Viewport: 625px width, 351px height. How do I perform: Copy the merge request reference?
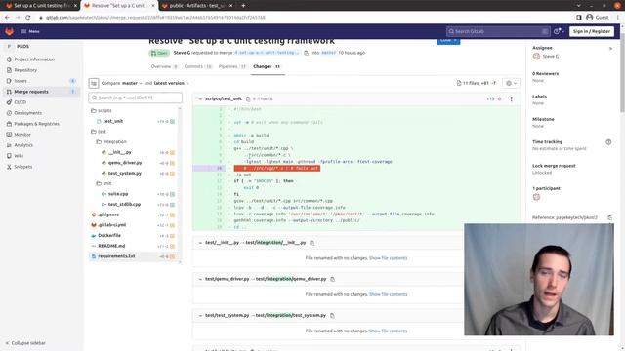[609, 217]
